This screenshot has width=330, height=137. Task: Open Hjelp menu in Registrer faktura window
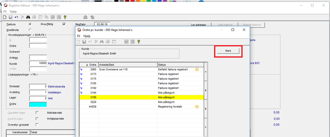(13, 12)
